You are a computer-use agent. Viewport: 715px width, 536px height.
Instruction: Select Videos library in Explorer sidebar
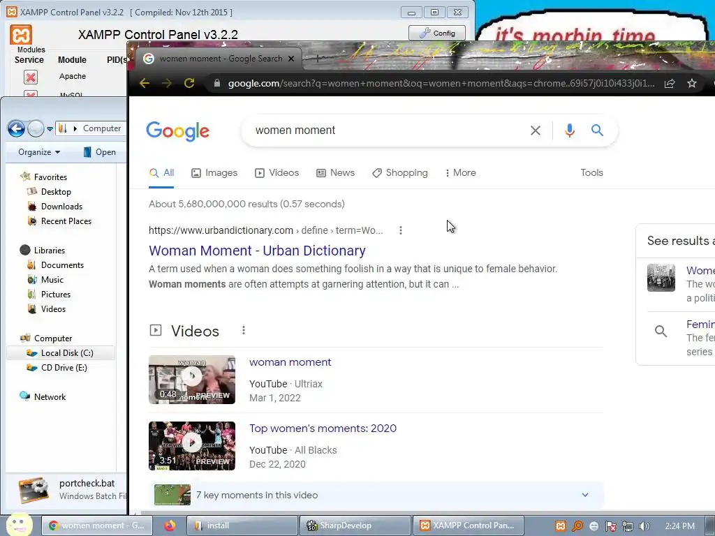(47, 309)
